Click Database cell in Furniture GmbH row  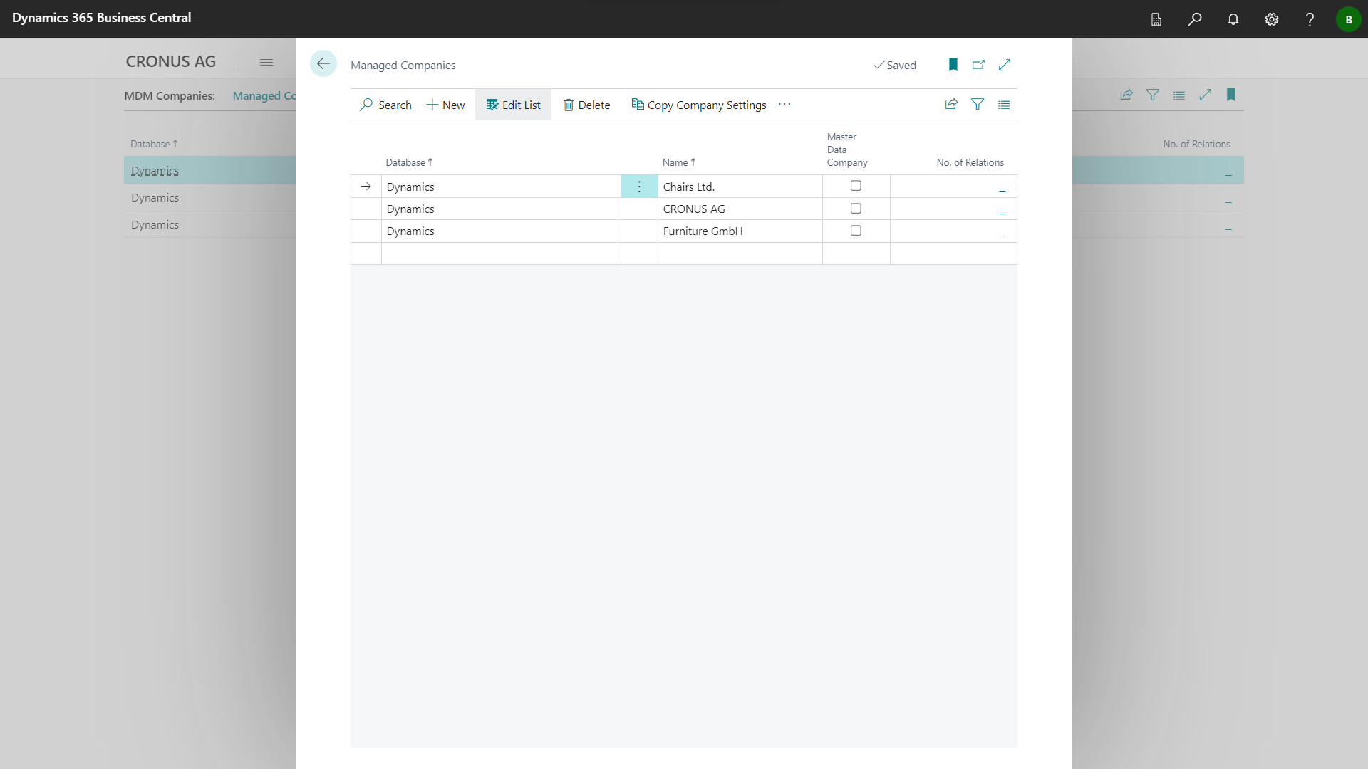pos(501,231)
